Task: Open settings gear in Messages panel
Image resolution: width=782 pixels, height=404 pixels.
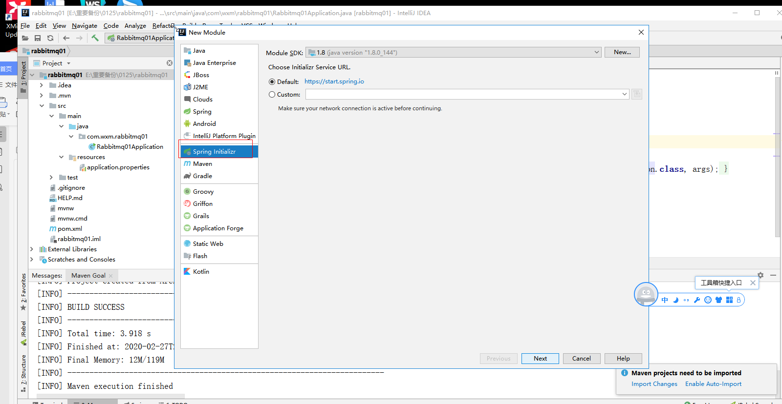Action: 760,275
